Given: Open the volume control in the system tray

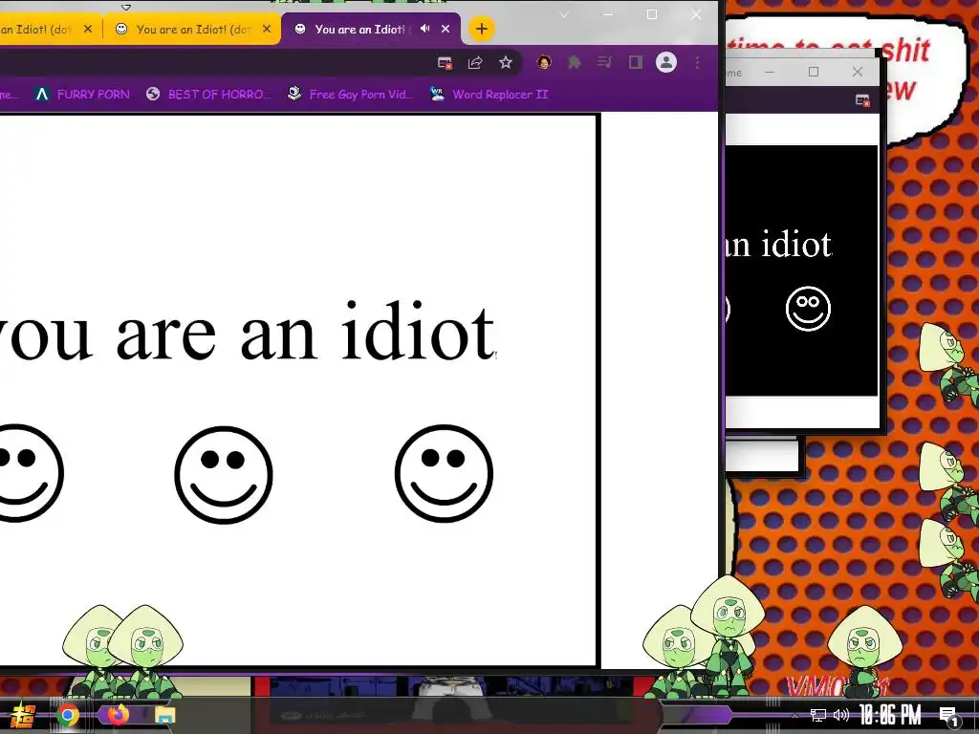Looking at the screenshot, I should [841, 715].
